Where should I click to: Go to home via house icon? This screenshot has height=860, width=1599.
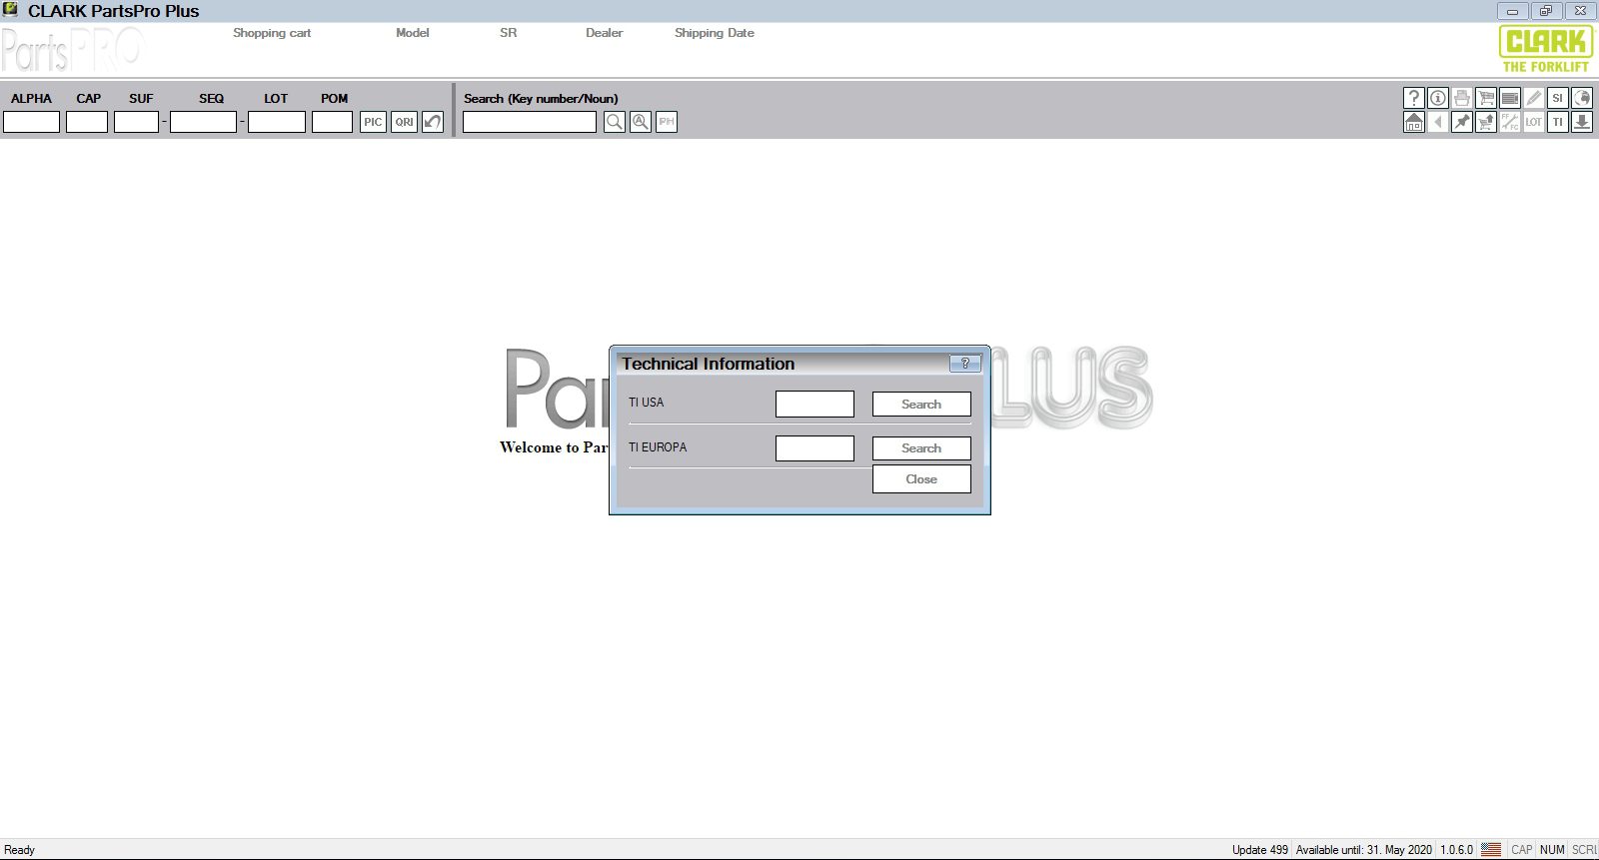1413,122
